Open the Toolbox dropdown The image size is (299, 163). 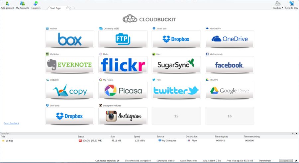click(x=278, y=5)
